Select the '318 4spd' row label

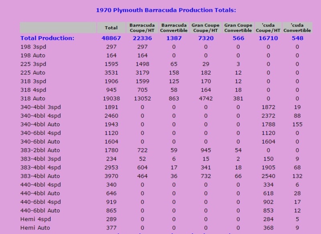pos(33,90)
